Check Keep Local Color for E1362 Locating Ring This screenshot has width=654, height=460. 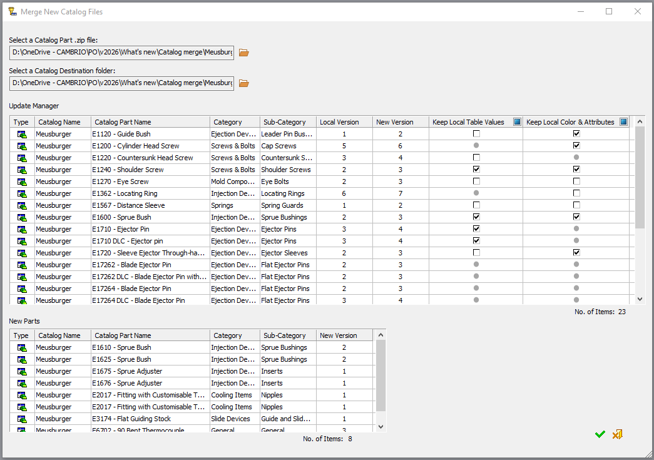pyautogui.click(x=576, y=193)
